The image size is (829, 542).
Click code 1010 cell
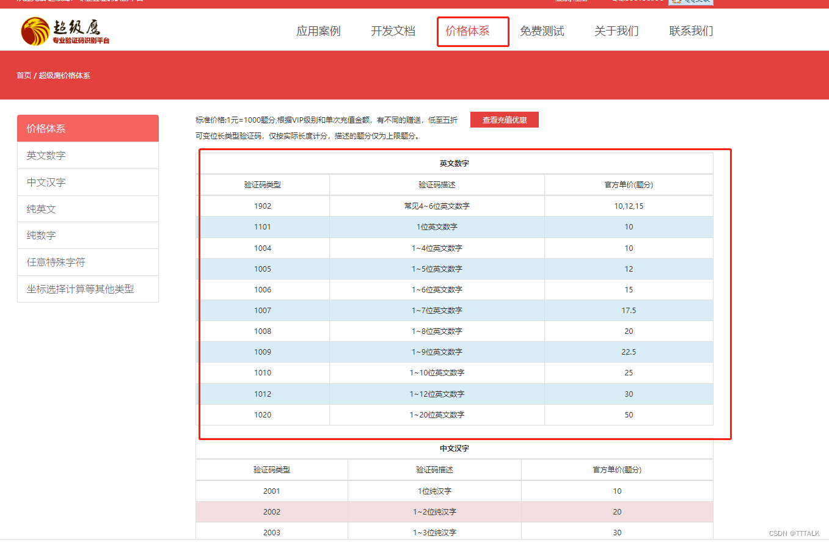tap(263, 373)
